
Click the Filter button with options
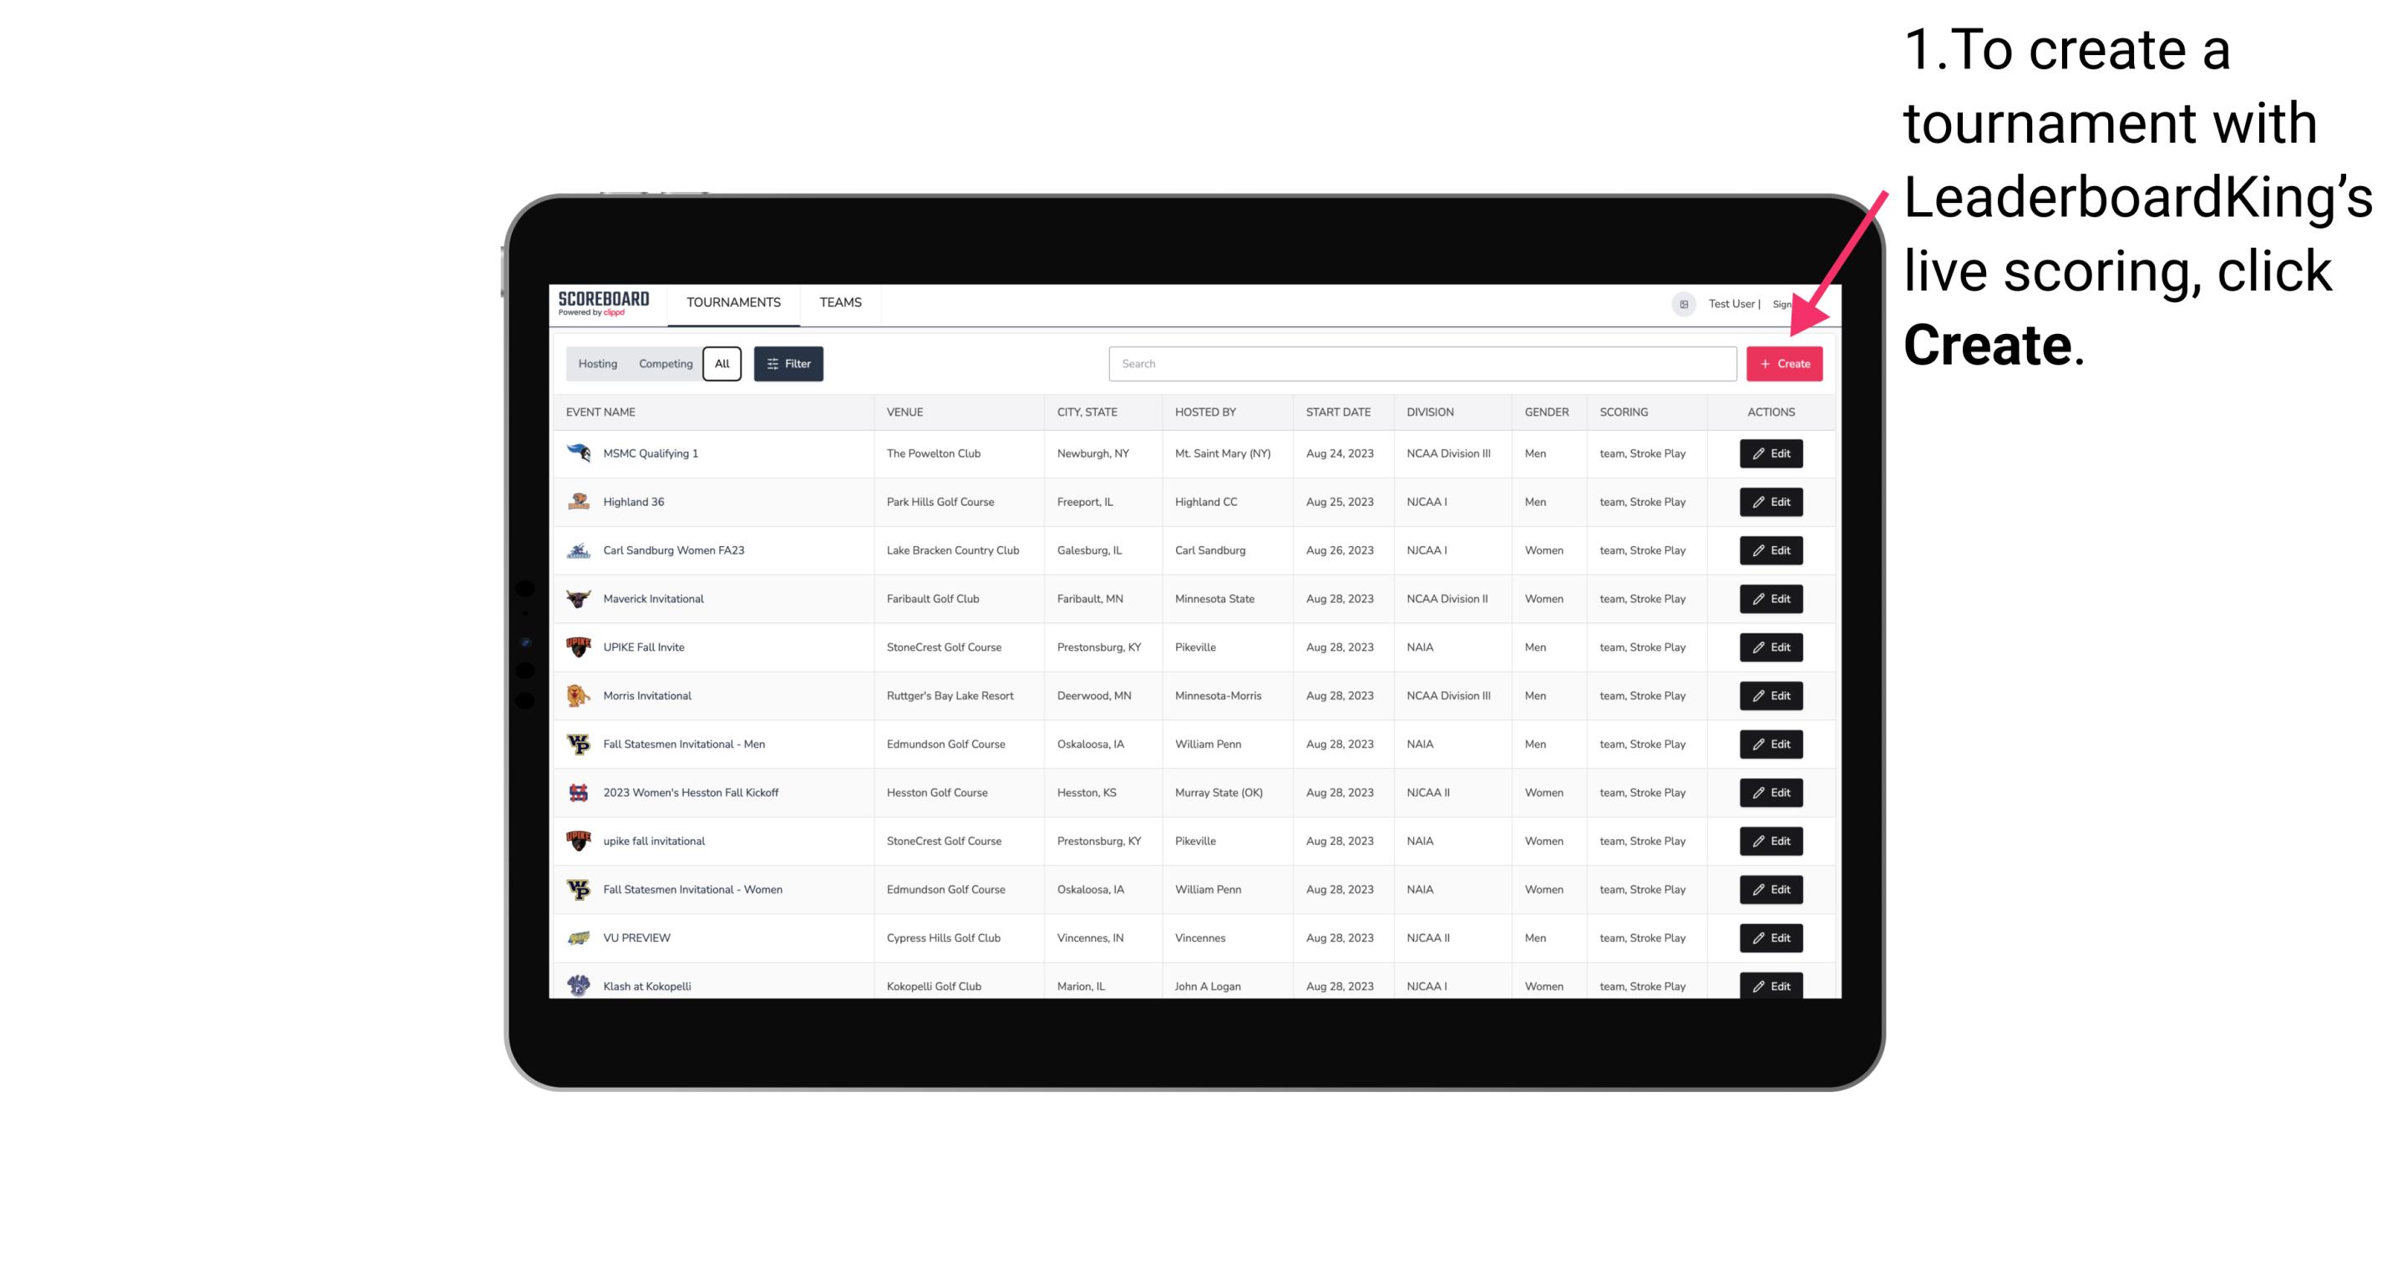(x=788, y=364)
